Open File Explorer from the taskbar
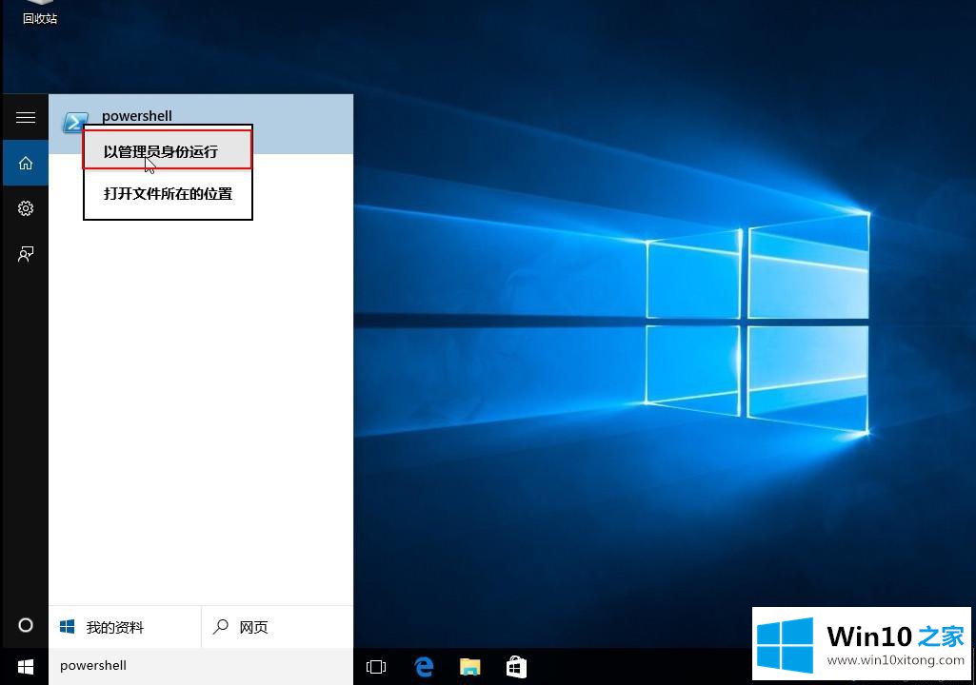 click(x=469, y=667)
